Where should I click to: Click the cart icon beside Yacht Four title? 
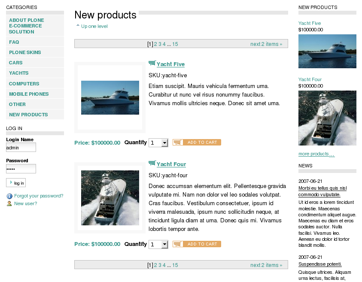pos(152,163)
